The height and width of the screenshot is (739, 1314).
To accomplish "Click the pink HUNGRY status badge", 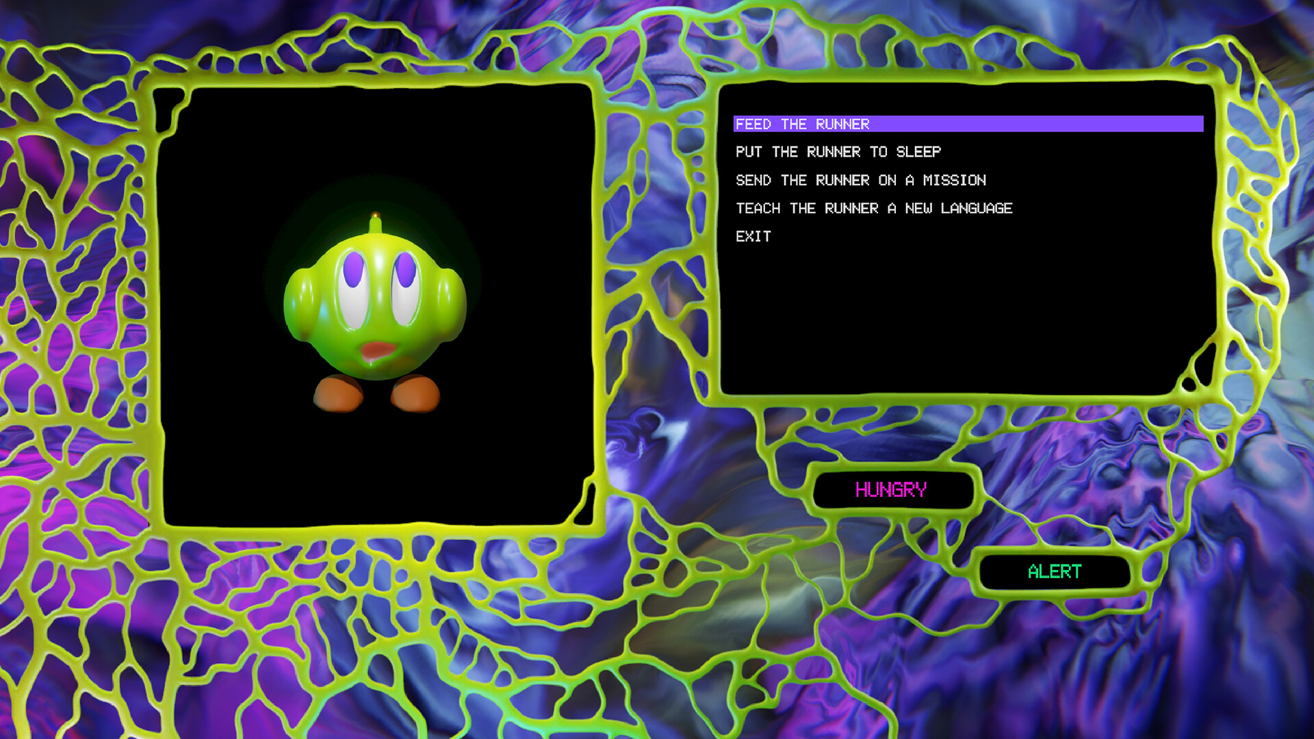I will pyautogui.click(x=891, y=489).
